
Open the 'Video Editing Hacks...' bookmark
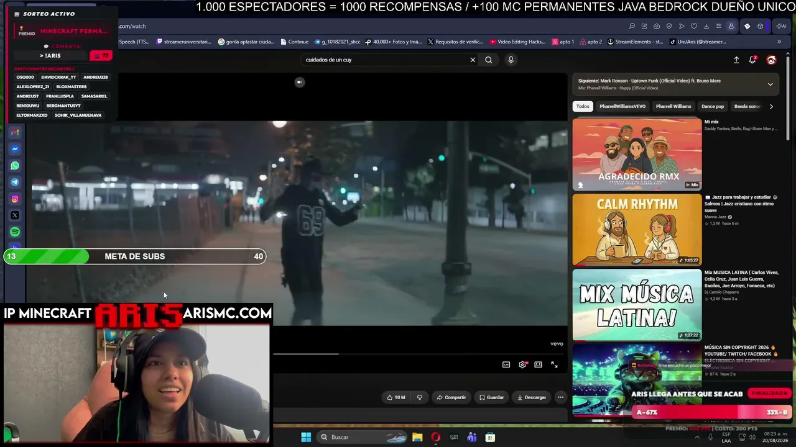tap(517, 42)
